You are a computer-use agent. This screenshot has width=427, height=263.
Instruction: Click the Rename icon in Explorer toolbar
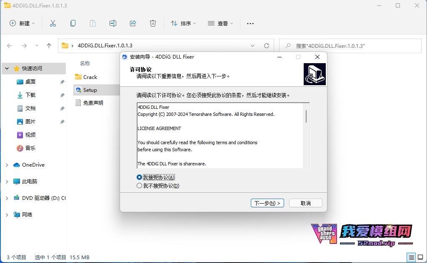(113, 23)
